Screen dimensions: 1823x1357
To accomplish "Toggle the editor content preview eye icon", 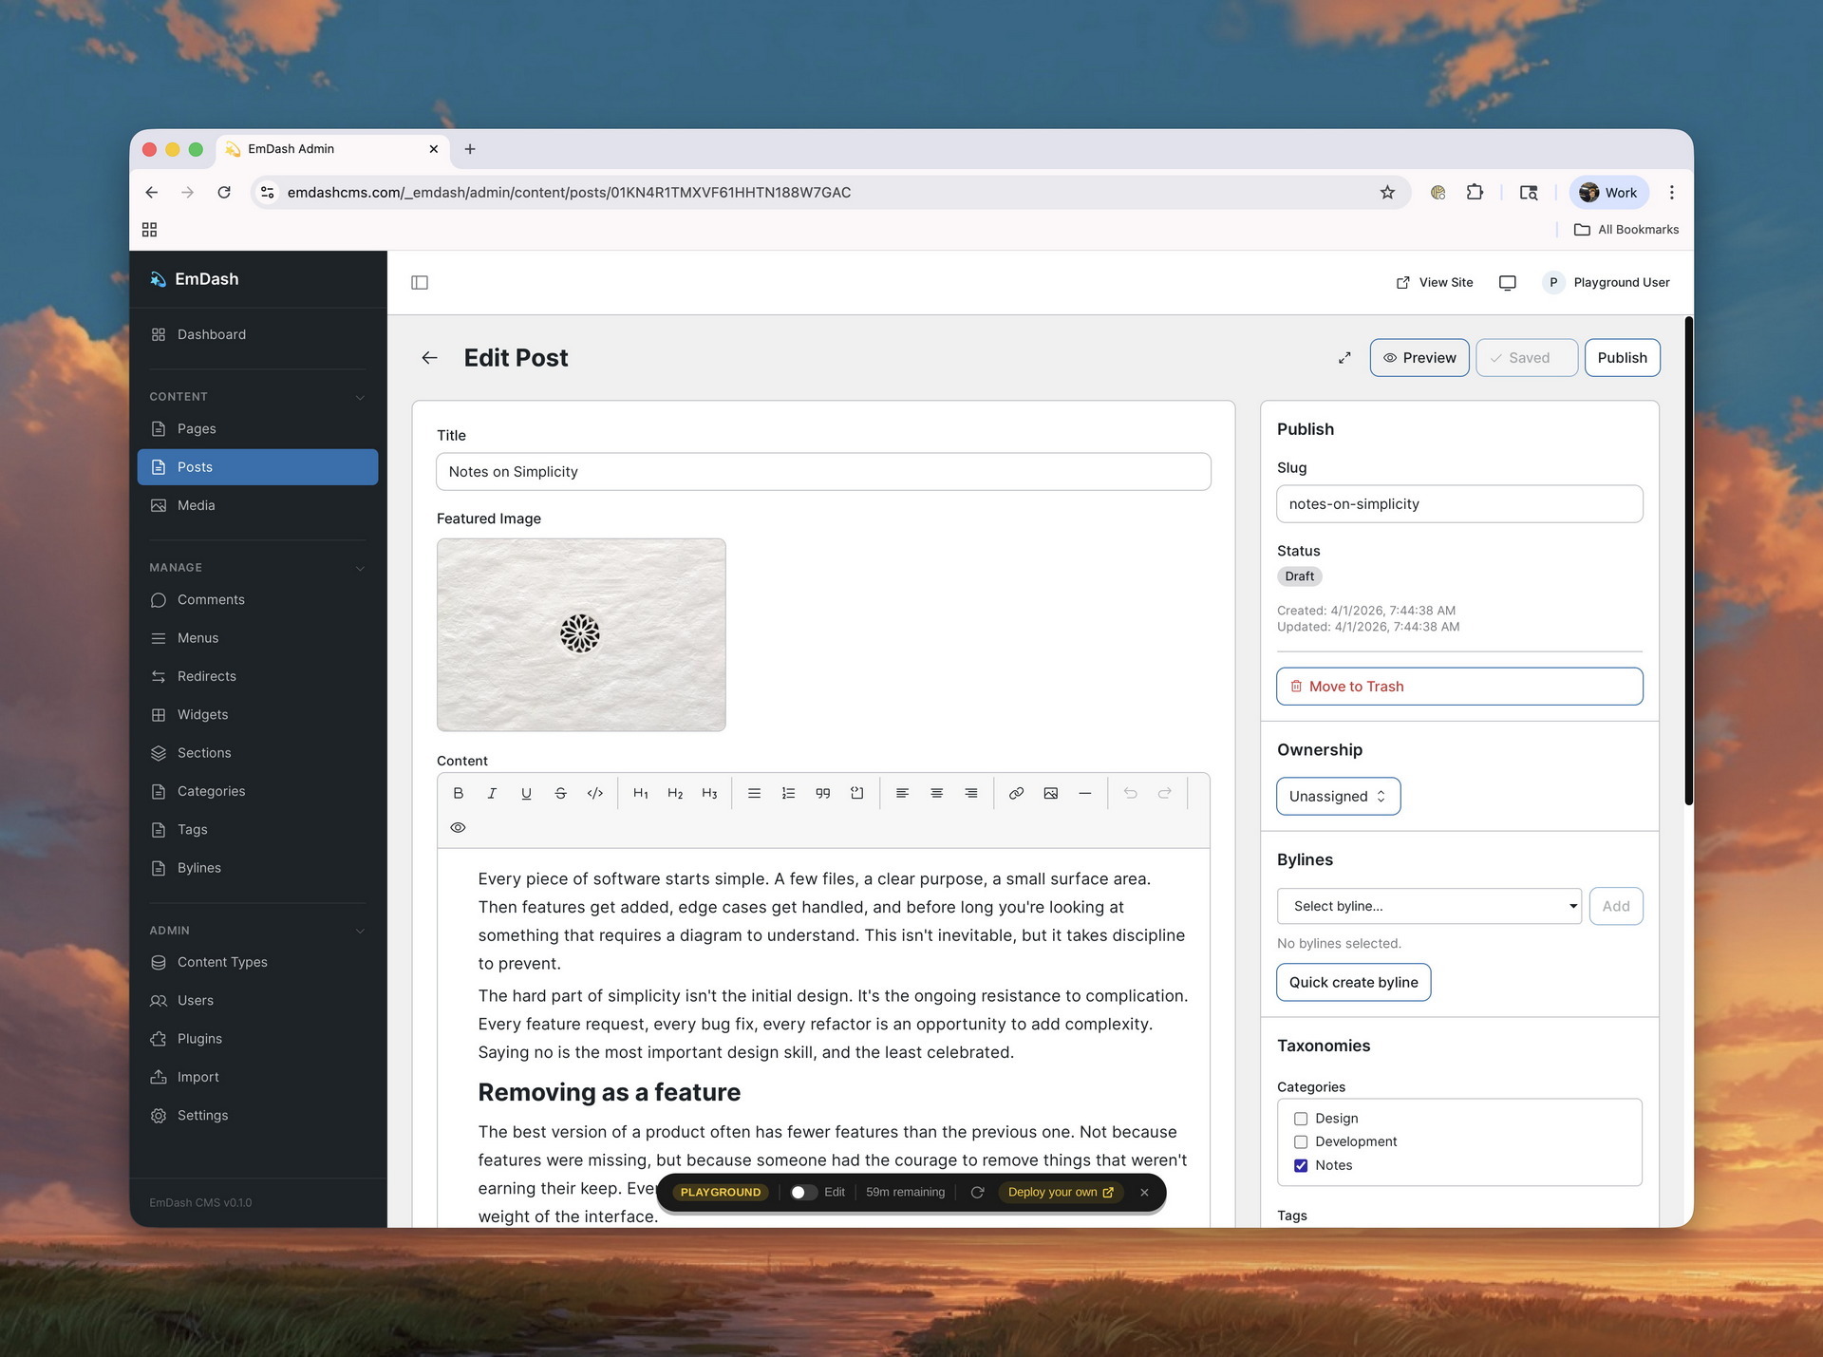I will click(x=458, y=827).
